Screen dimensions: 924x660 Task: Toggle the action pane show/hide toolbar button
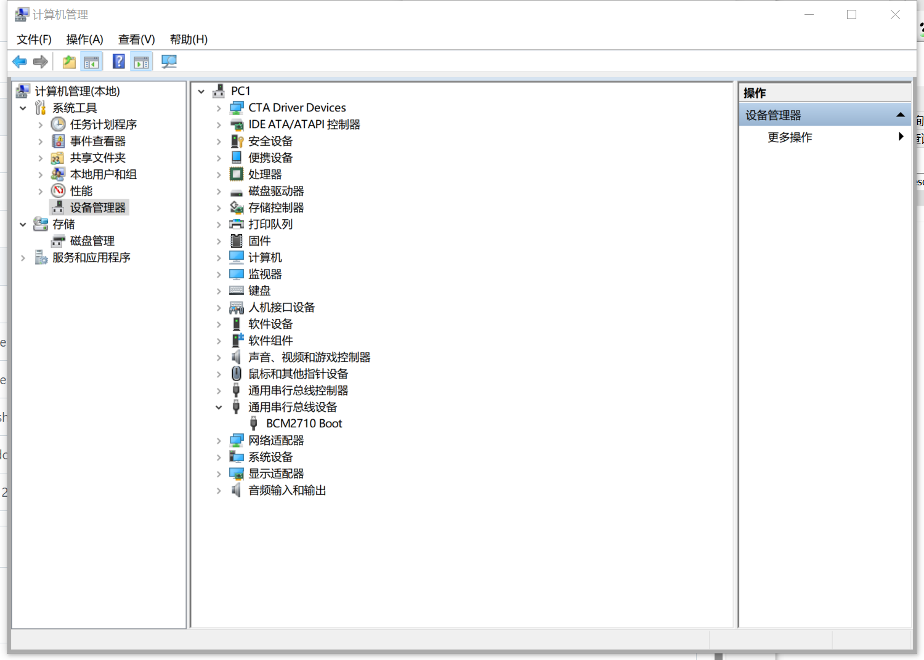click(x=142, y=62)
